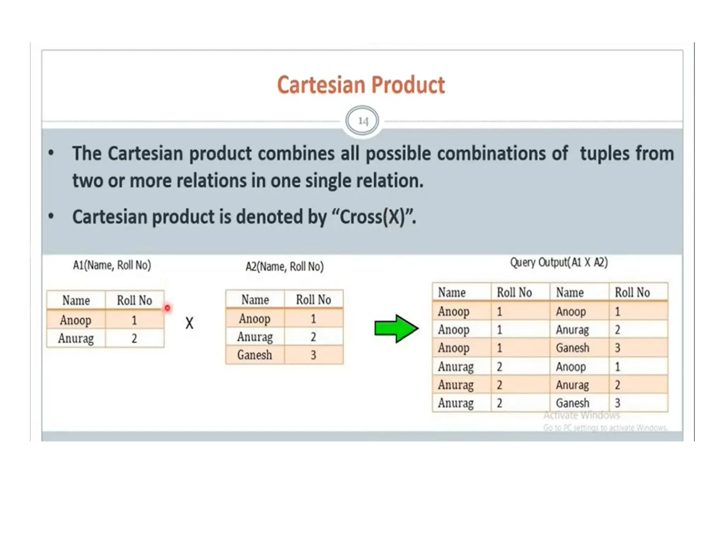This screenshot has width=725, height=544.
Task: Click the slide number 14 circle
Action: tap(362, 121)
